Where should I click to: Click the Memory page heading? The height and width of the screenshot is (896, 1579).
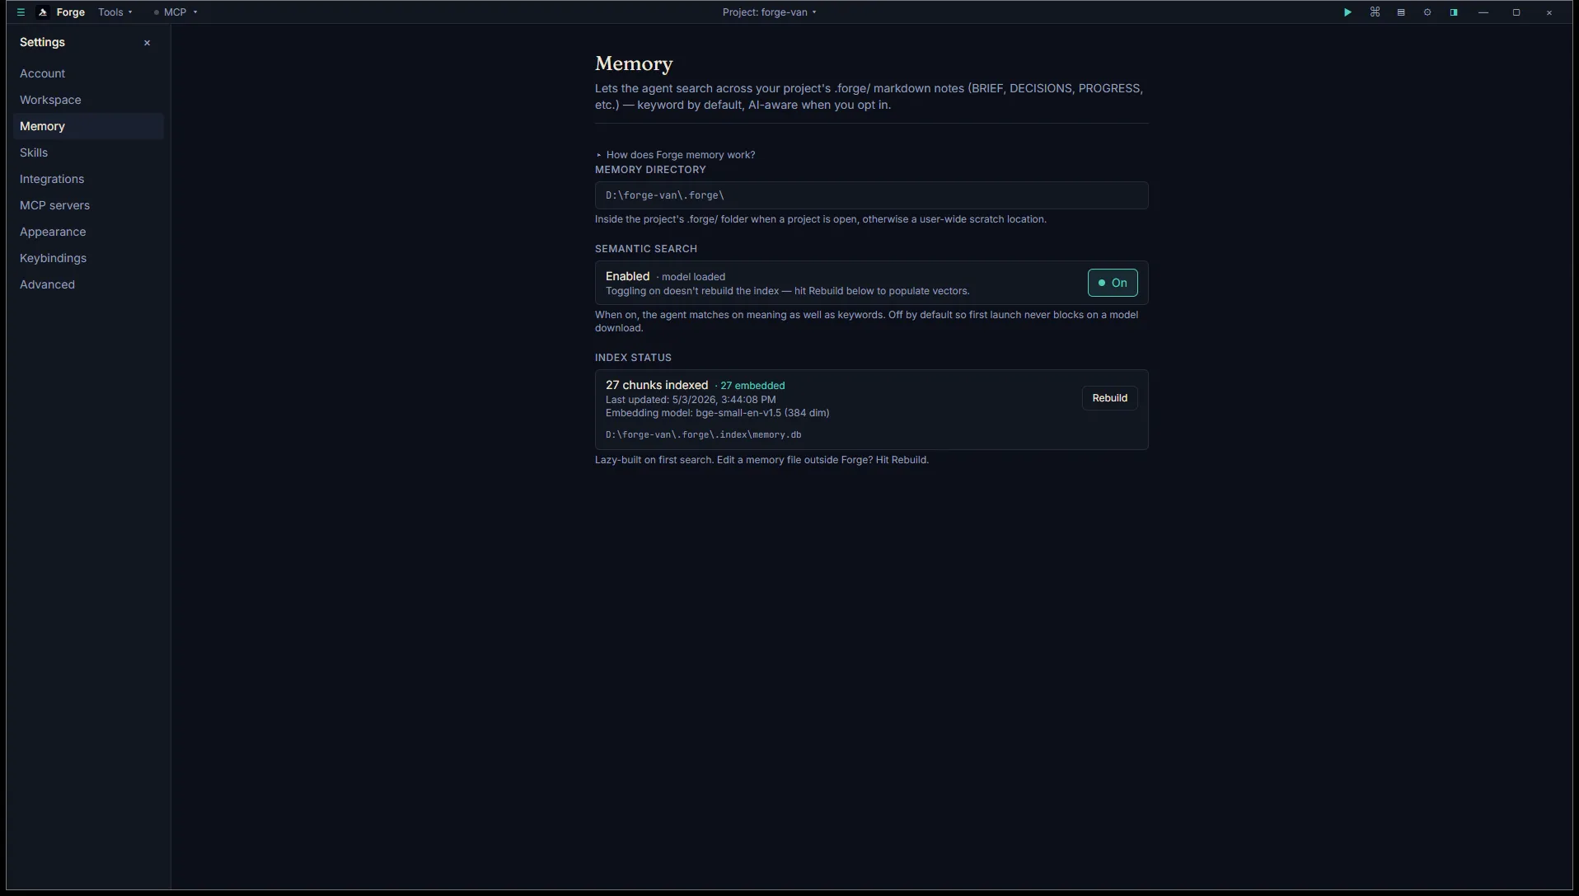pos(634,63)
